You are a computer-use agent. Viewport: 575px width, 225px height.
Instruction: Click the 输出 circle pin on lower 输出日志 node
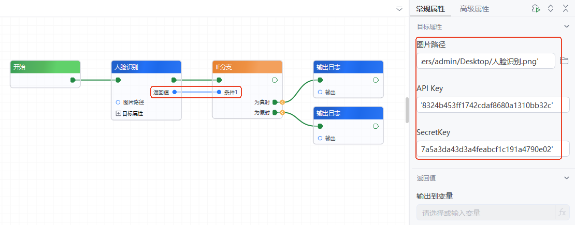(x=320, y=139)
